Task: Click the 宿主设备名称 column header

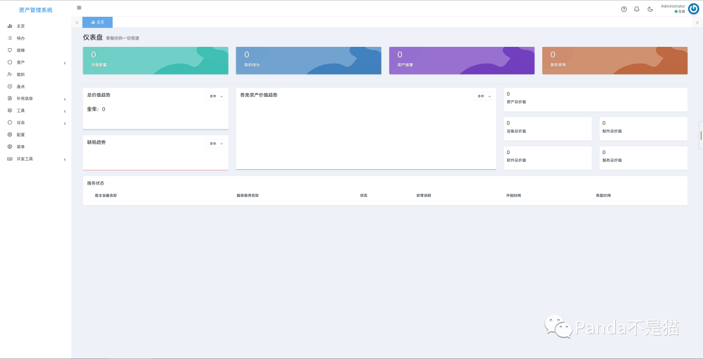Action: click(106, 196)
